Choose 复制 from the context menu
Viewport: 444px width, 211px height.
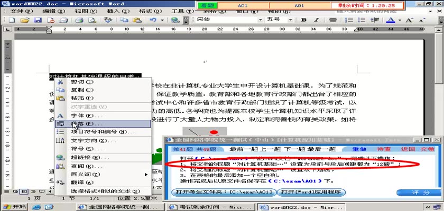[x=103, y=90]
